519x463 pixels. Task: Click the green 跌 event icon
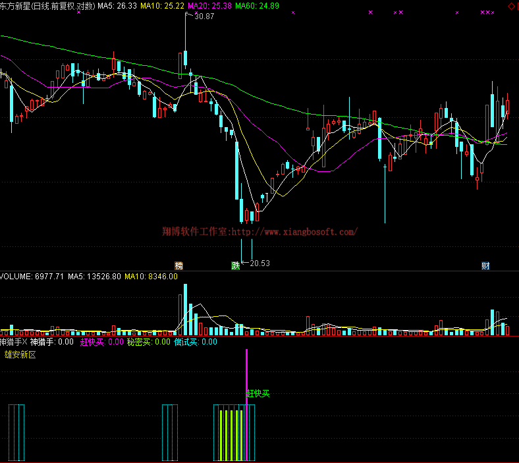coord(235,265)
